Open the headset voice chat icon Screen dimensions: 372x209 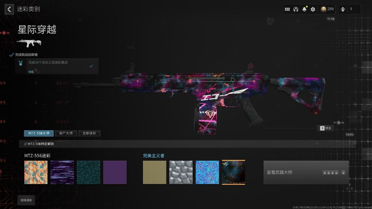pos(296,9)
